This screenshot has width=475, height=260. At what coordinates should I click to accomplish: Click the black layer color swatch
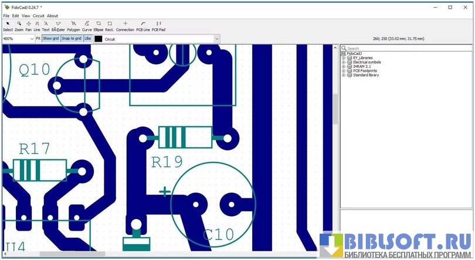pos(98,39)
